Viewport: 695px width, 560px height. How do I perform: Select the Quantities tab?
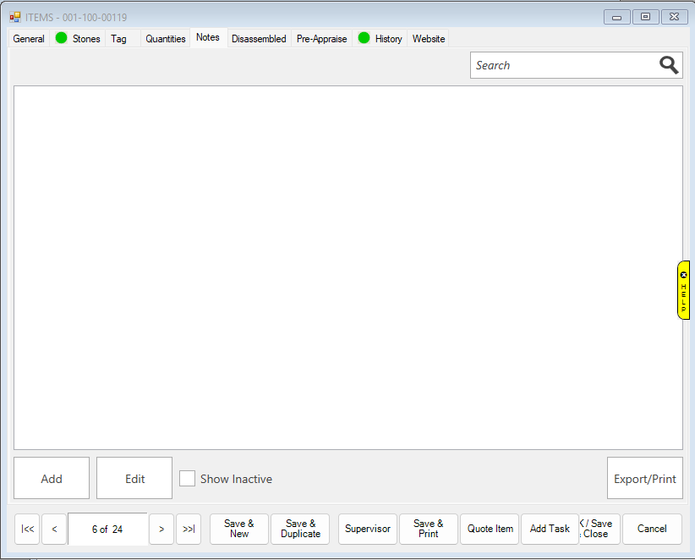click(165, 39)
